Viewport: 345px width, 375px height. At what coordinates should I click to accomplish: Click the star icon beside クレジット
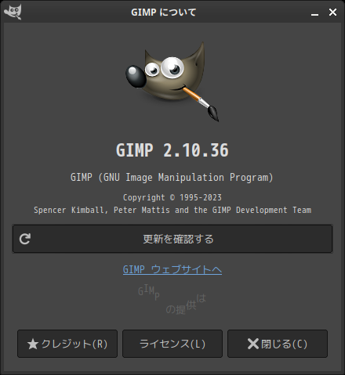[33, 344]
